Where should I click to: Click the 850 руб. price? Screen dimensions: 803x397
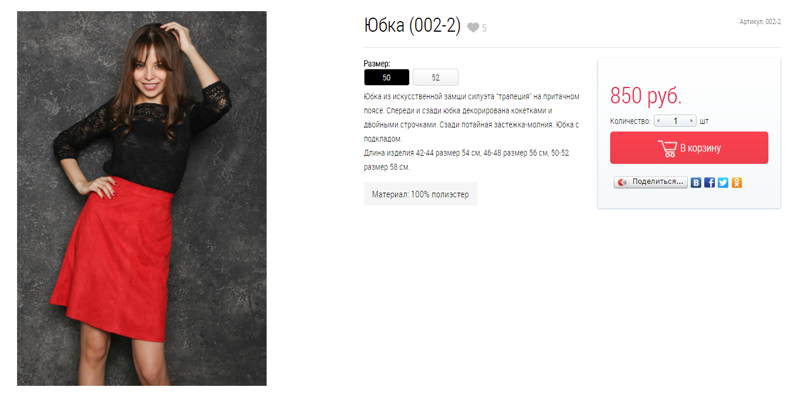click(x=646, y=96)
